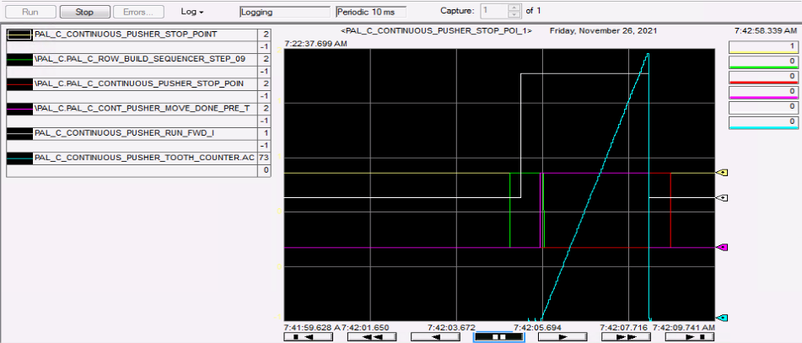Click the pause scrolling button

pos(498,337)
